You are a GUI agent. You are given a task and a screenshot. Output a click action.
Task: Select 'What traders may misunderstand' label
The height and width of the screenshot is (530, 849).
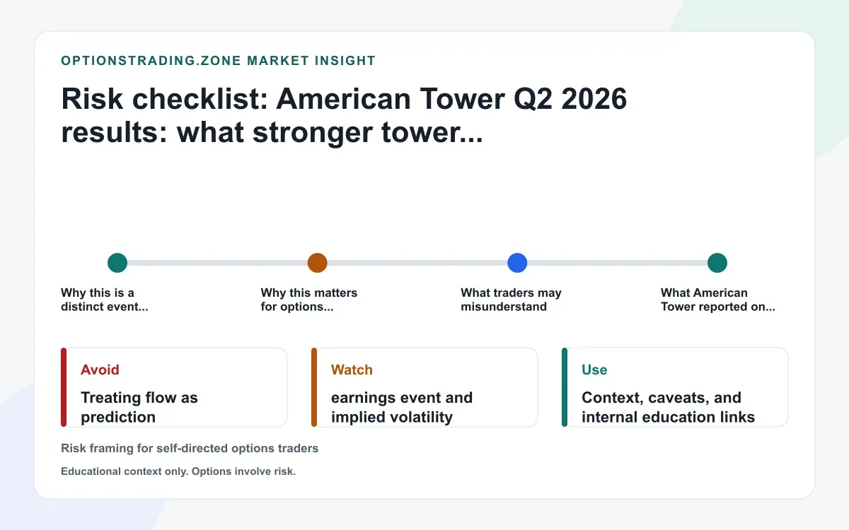[511, 300]
